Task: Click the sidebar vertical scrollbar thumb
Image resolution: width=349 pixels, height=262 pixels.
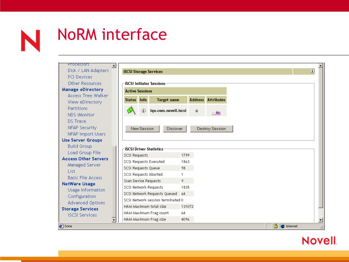Action: (114, 181)
